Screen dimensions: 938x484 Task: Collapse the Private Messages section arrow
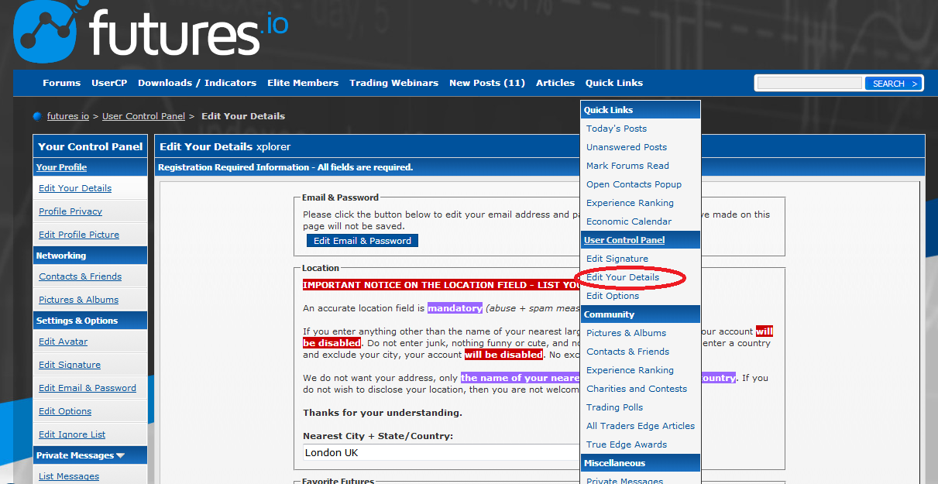point(120,455)
